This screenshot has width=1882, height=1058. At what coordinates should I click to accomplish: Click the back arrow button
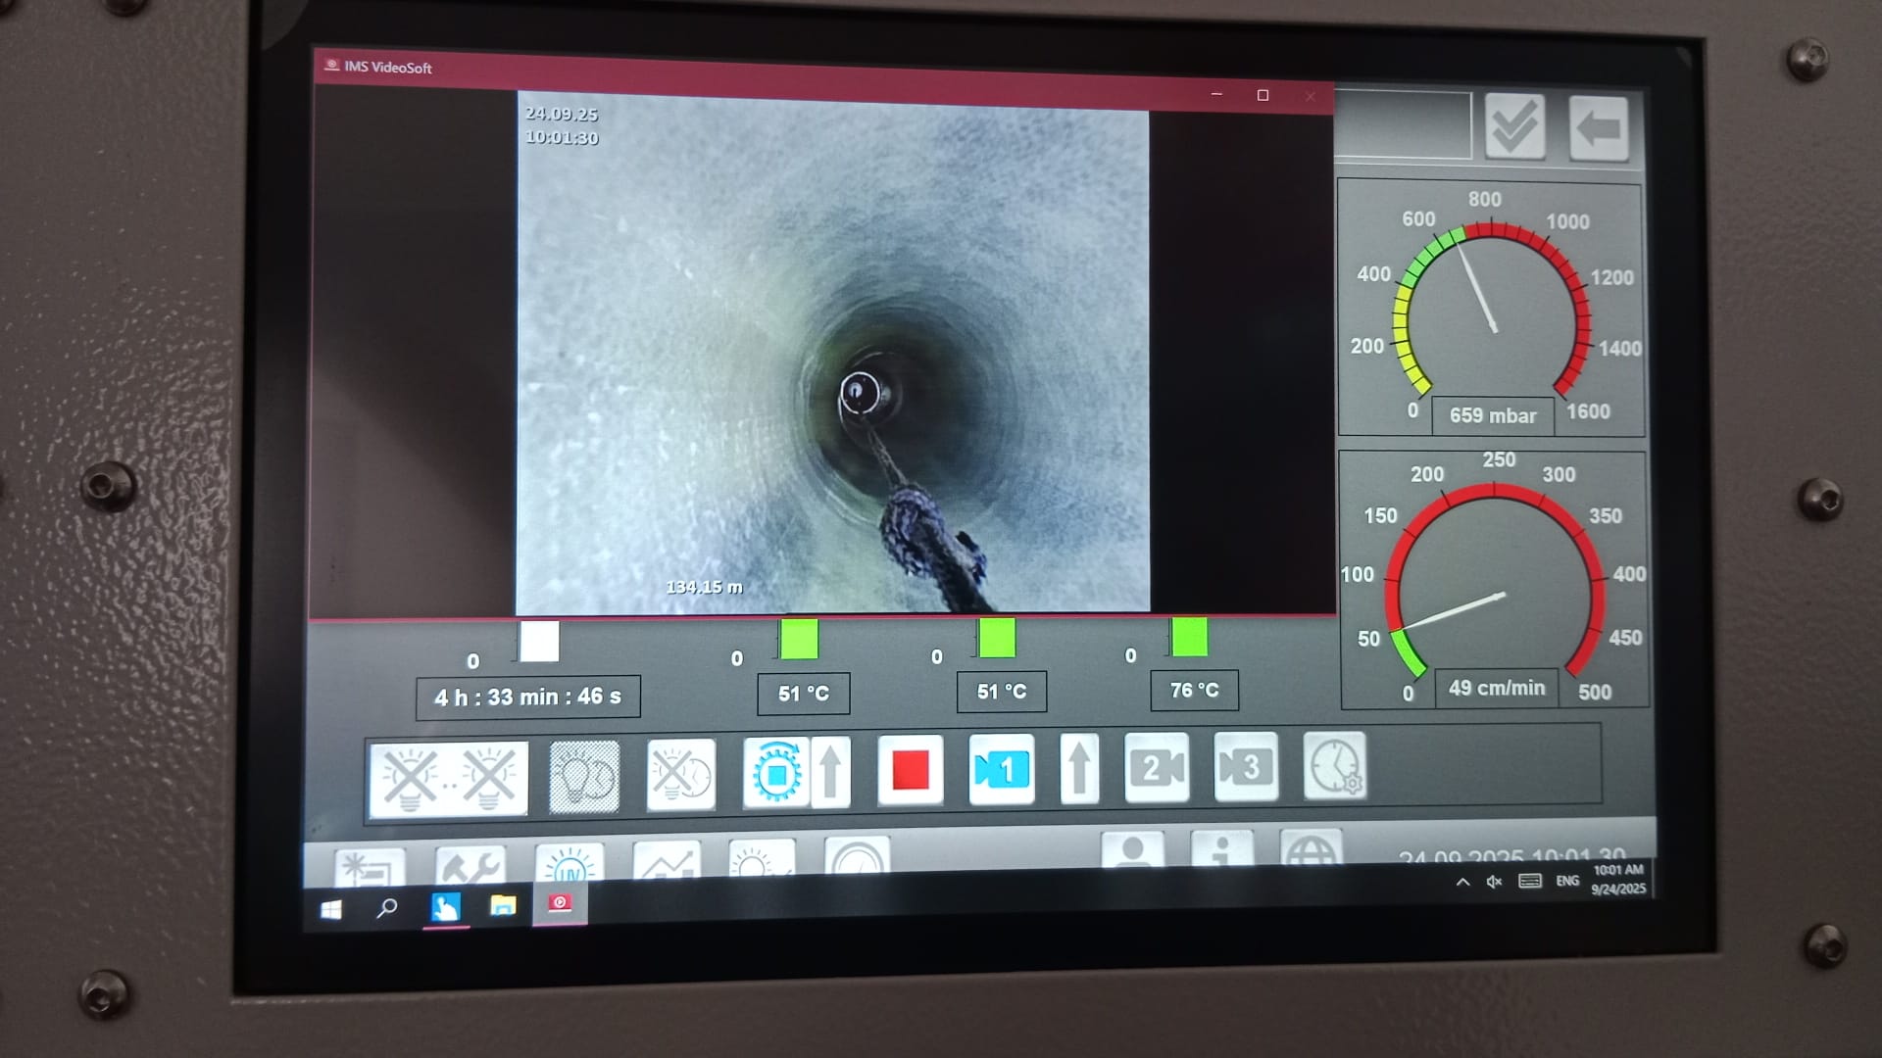click(1599, 129)
